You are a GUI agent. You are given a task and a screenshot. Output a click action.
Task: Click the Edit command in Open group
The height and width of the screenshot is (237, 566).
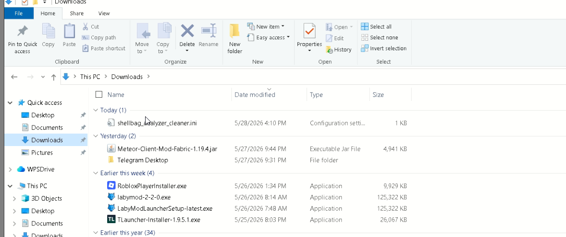click(x=334, y=38)
